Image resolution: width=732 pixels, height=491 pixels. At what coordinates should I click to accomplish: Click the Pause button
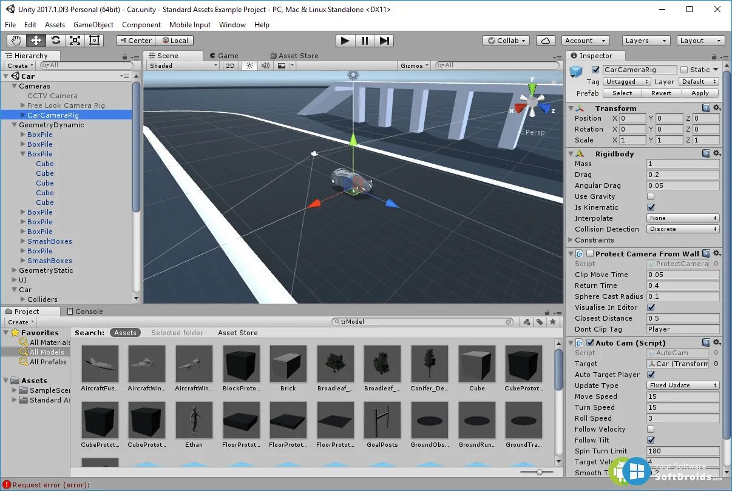point(365,41)
